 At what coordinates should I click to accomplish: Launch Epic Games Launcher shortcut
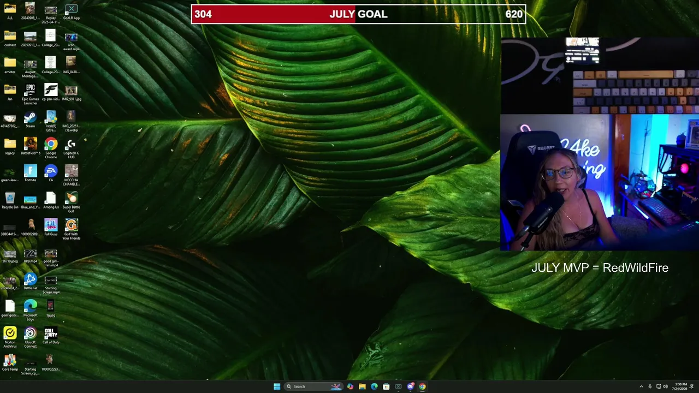[30, 94]
